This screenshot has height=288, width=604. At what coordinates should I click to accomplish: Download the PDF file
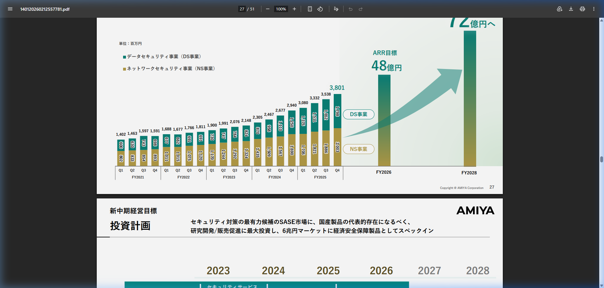point(571,9)
